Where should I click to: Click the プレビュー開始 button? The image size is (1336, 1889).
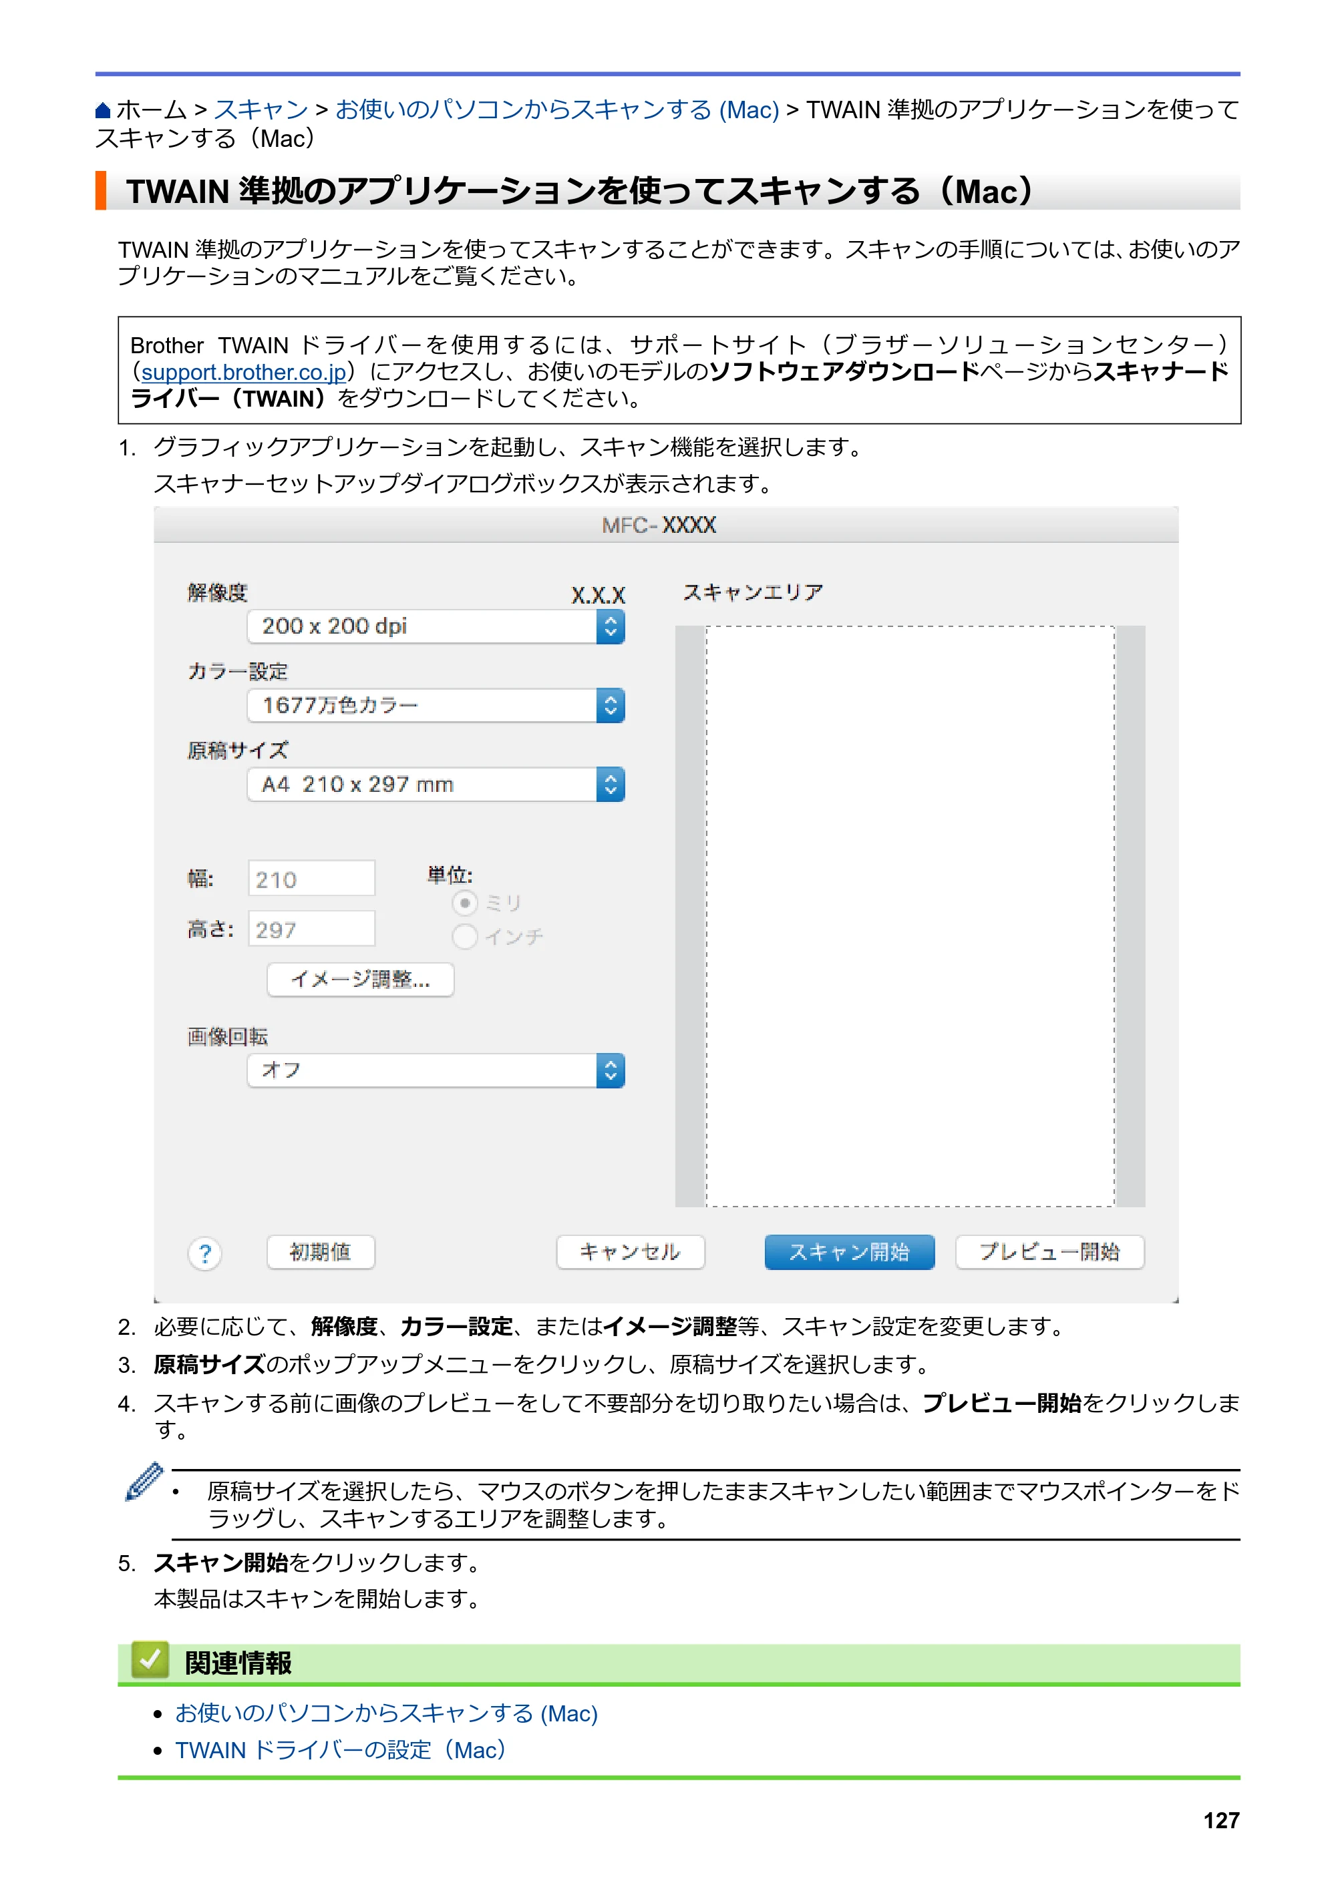(x=1049, y=1252)
